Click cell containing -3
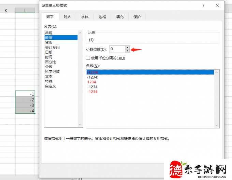 tap(25, 105)
